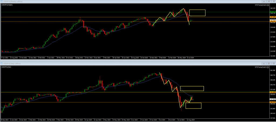Close the USDJPY Weekly chart window
This screenshot has width=276, height=122.
point(273,1)
